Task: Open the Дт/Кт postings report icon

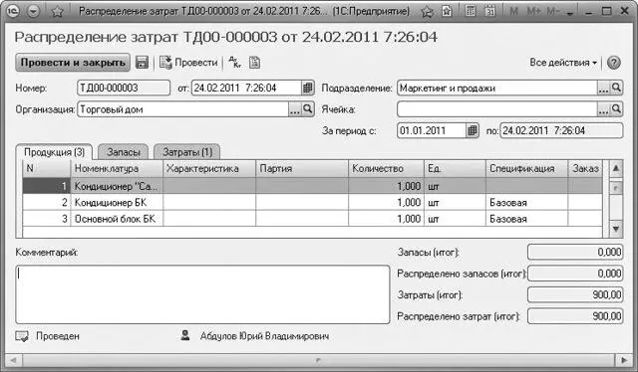Action: 235,62
